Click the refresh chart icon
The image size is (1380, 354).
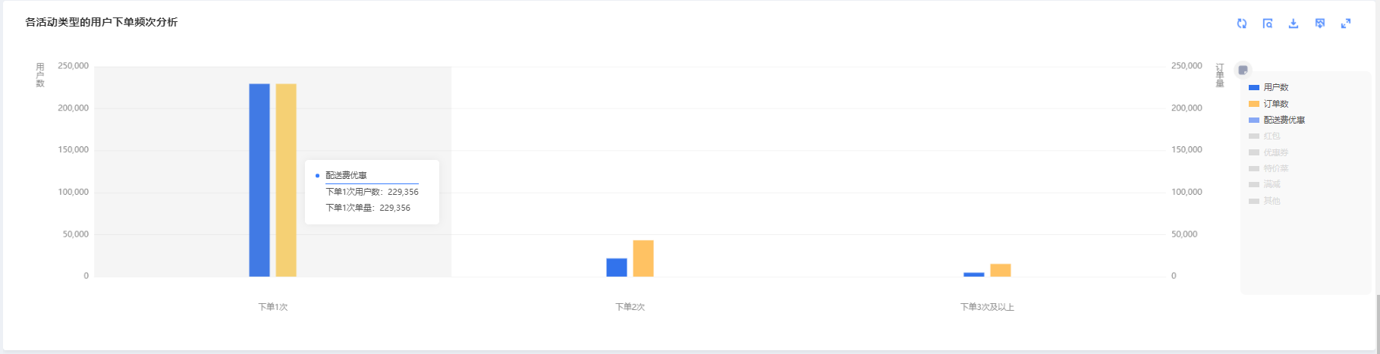tap(1242, 23)
